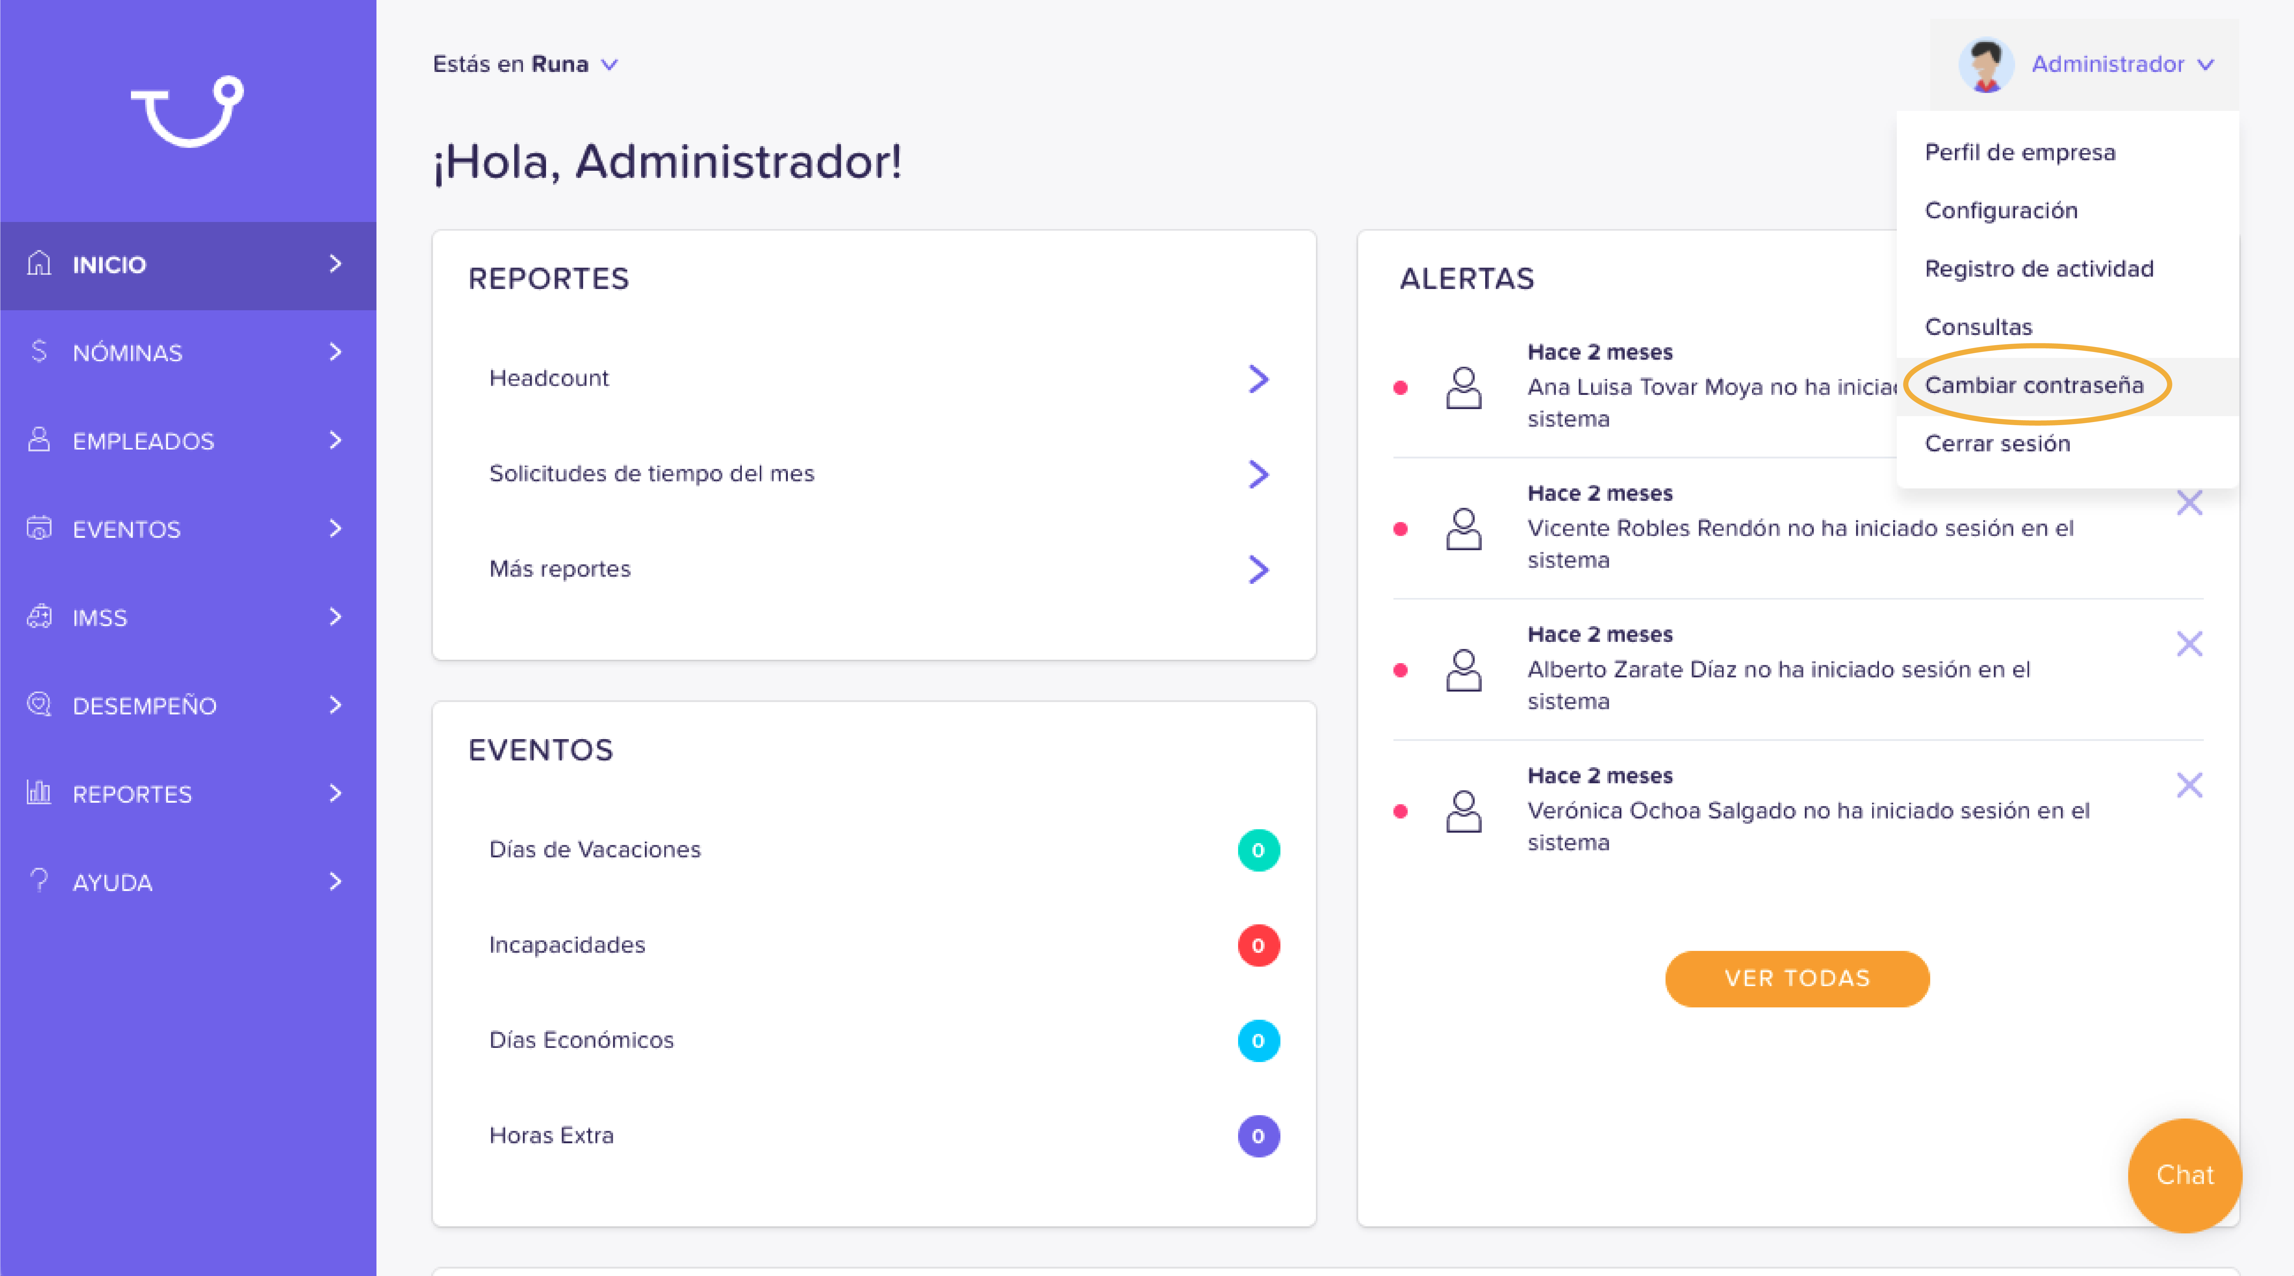Open the Estás en Runa company dropdown

pos(524,64)
